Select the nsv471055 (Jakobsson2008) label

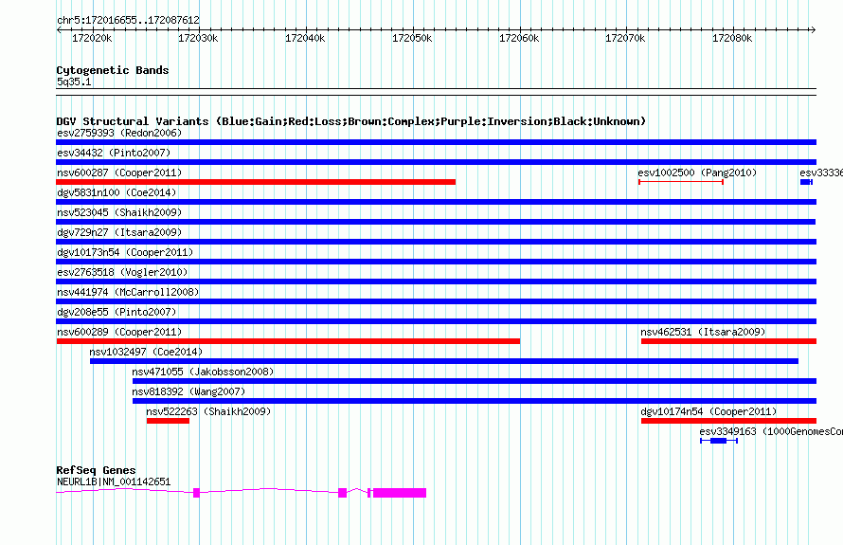point(203,372)
